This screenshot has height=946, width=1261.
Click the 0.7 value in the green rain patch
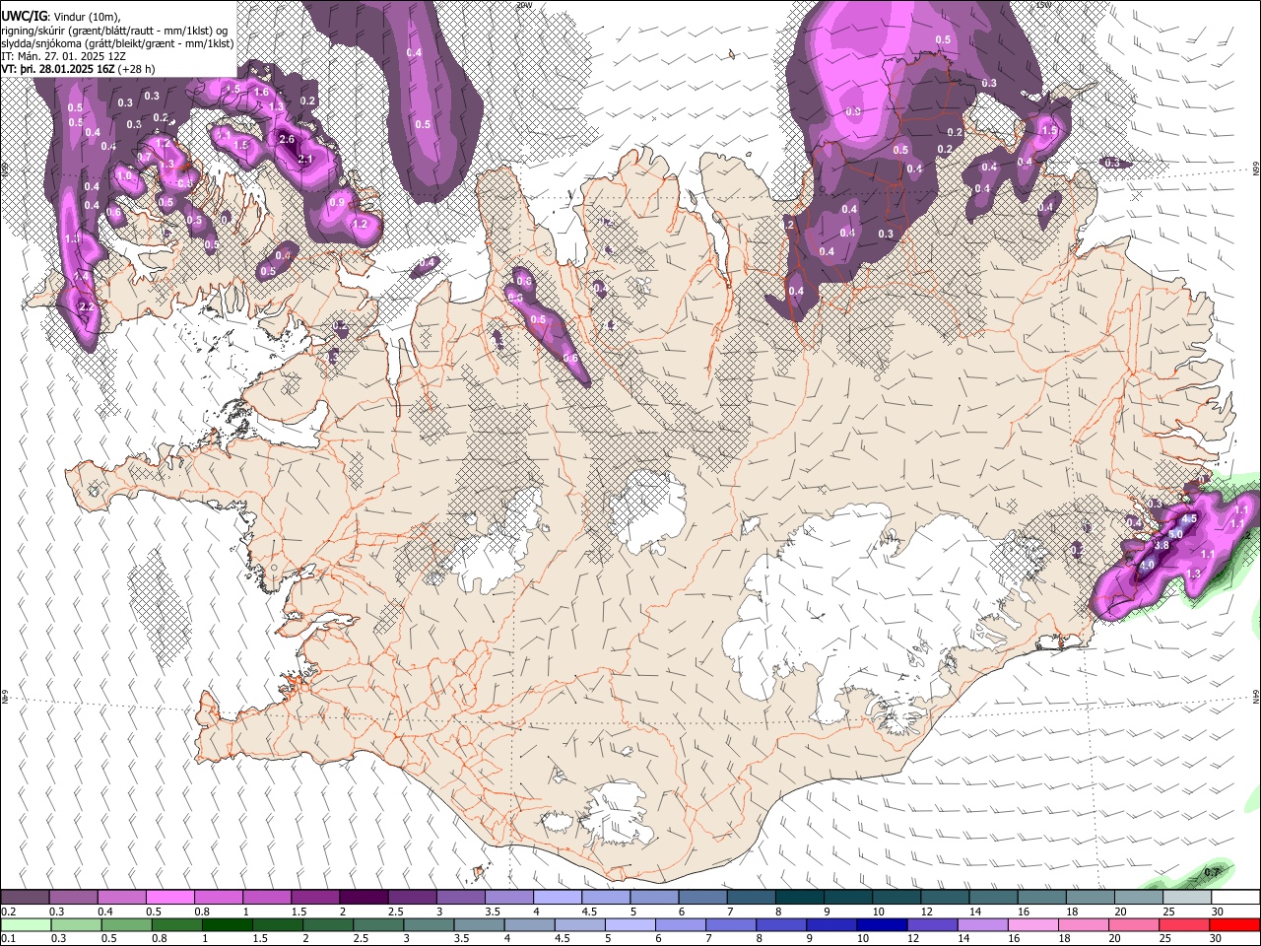pos(1213,872)
